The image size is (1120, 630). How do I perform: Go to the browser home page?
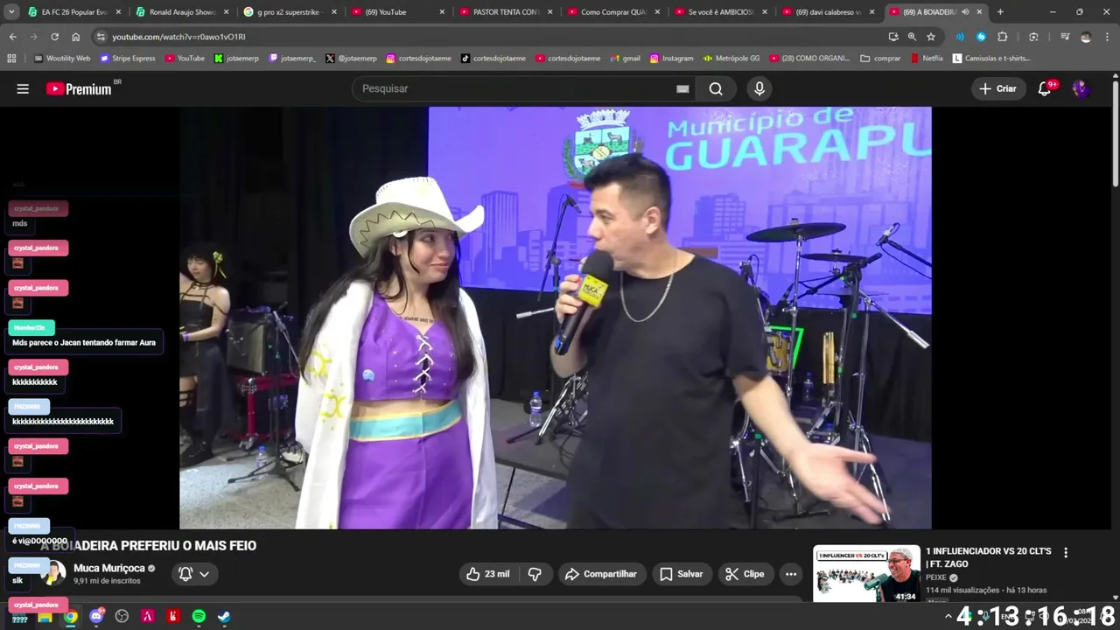(x=76, y=37)
